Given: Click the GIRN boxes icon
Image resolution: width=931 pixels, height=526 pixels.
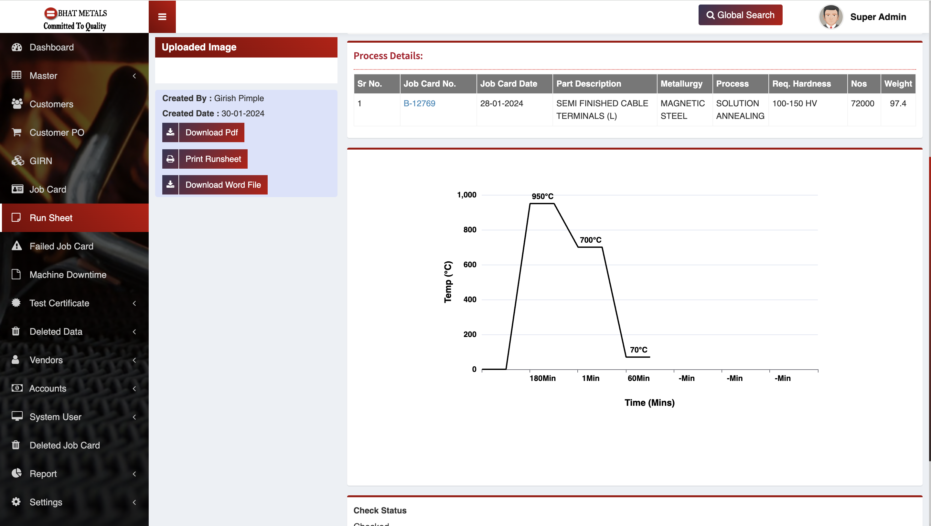Looking at the screenshot, I should pos(17,161).
